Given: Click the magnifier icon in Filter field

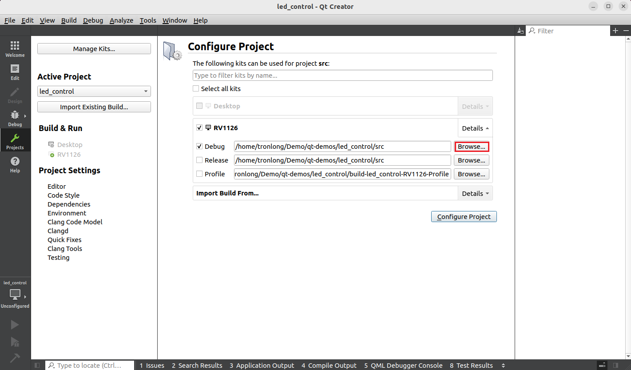Looking at the screenshot, I should 532,31.
